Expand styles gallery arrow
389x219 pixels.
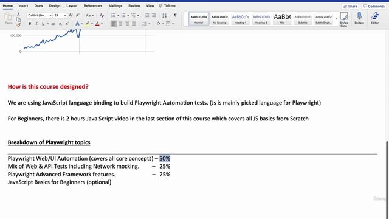point(336,19)
